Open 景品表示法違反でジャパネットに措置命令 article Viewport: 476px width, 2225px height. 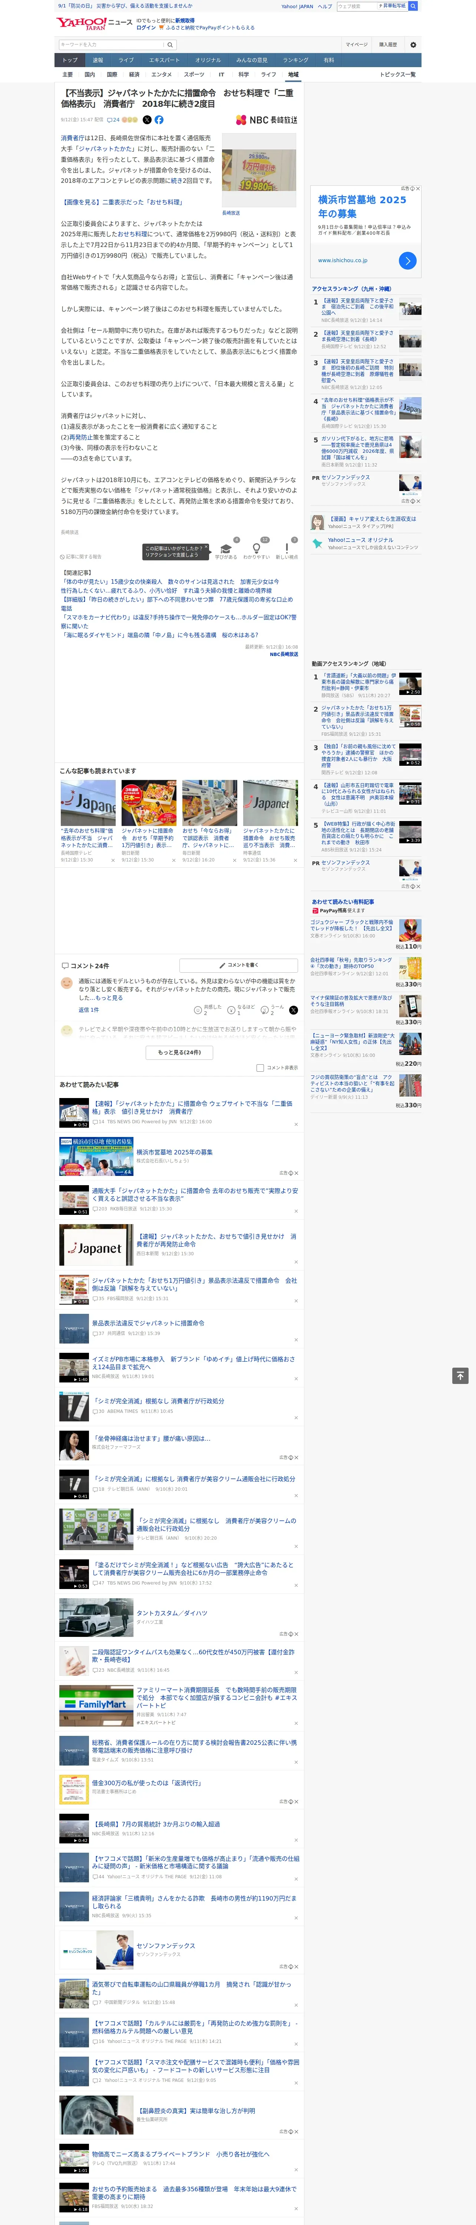click(149, 1322)
